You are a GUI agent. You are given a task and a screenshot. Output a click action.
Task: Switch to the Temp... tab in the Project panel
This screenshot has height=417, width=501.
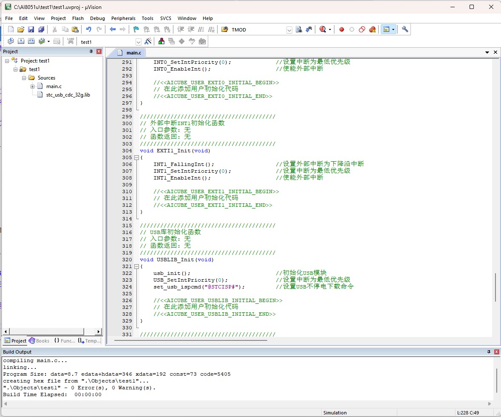tap(90, 341)
